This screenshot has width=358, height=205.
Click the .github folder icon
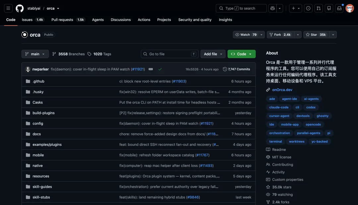click(28, 81)
